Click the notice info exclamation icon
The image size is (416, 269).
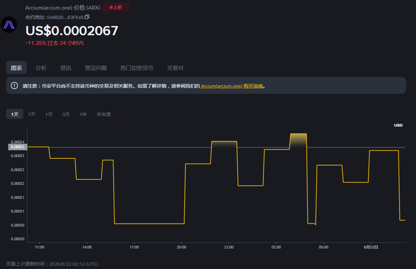(14, 86)
